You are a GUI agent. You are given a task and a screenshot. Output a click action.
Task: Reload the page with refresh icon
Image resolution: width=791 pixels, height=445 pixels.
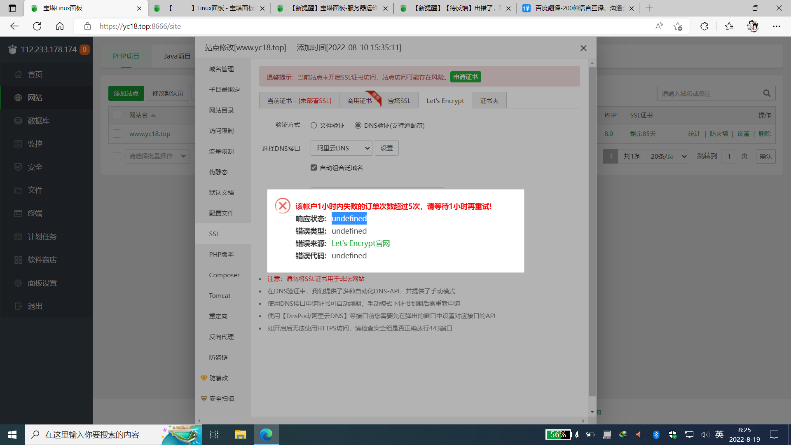[x=37, y=26]
